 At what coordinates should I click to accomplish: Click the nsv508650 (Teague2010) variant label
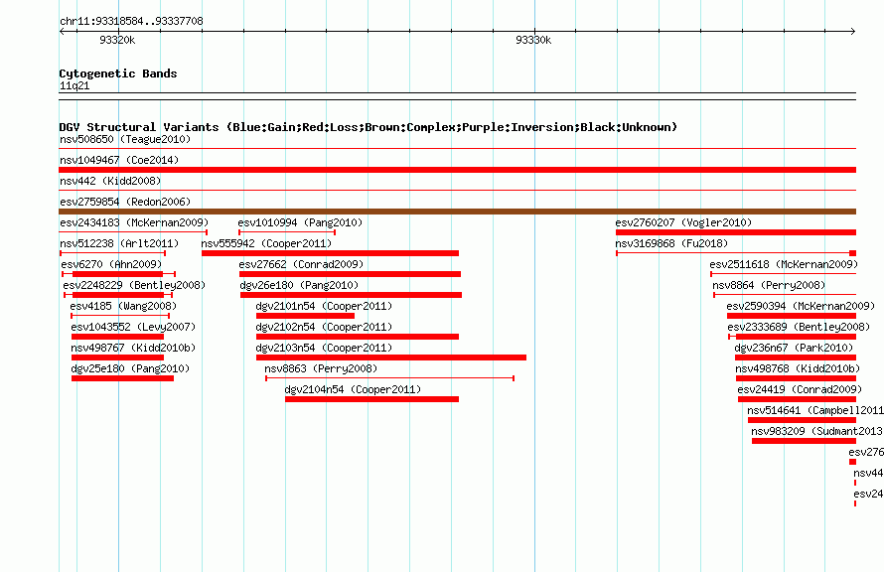[125, 139]
